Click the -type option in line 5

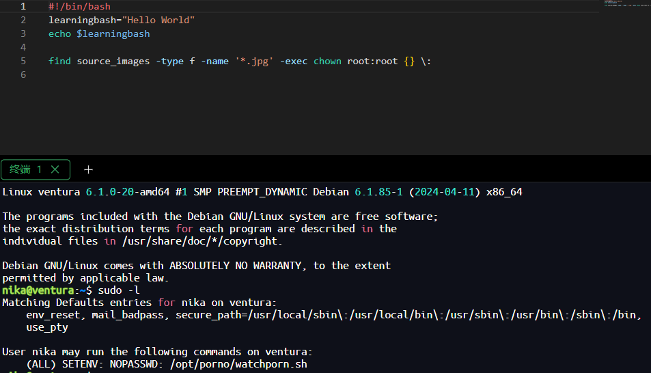point(169,61)
